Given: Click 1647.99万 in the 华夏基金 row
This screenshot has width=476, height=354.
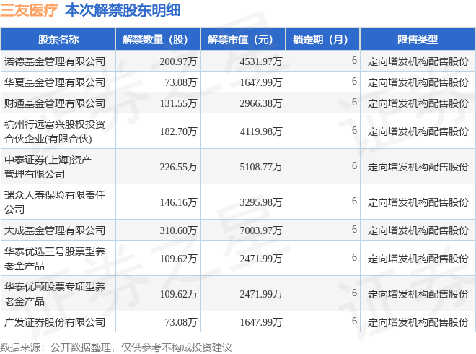Looking at the screenshot, I should pos(261,82).
